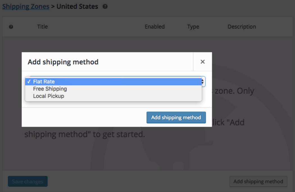
Task: Click the Type column header
Action: point(193,27)
